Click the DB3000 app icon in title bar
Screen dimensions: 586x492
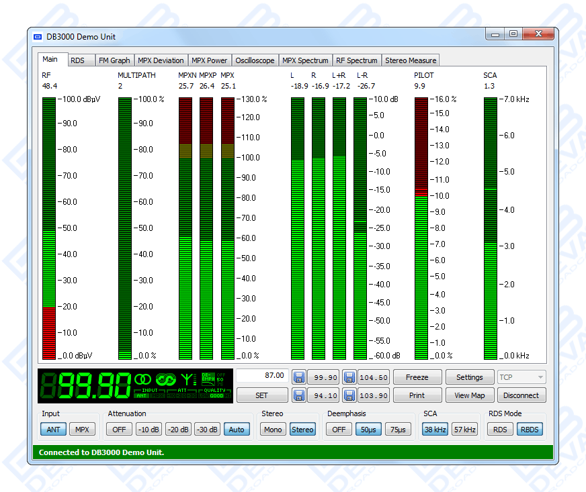point(38,36)
